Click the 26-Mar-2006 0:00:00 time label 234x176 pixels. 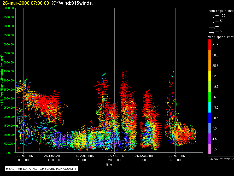145,158
